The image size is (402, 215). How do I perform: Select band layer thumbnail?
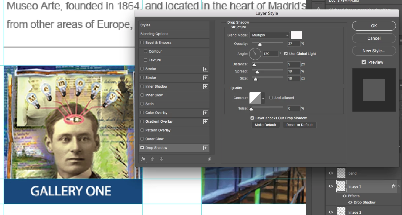click(x=341, y=173)
